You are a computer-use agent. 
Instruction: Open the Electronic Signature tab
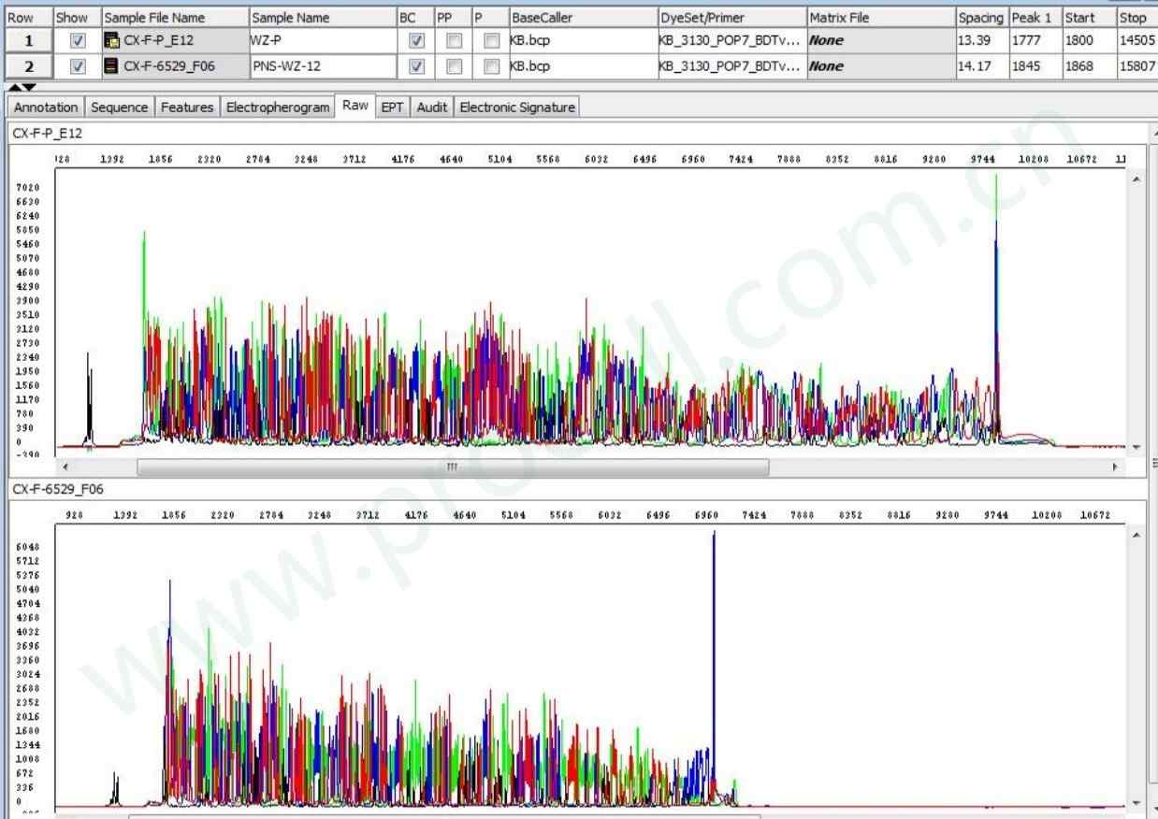517,108
